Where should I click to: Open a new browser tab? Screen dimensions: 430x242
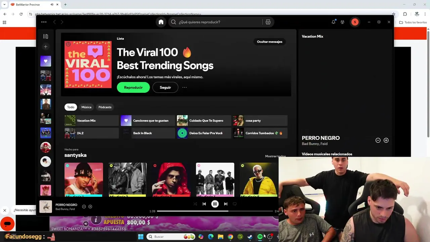coord(65,4)
